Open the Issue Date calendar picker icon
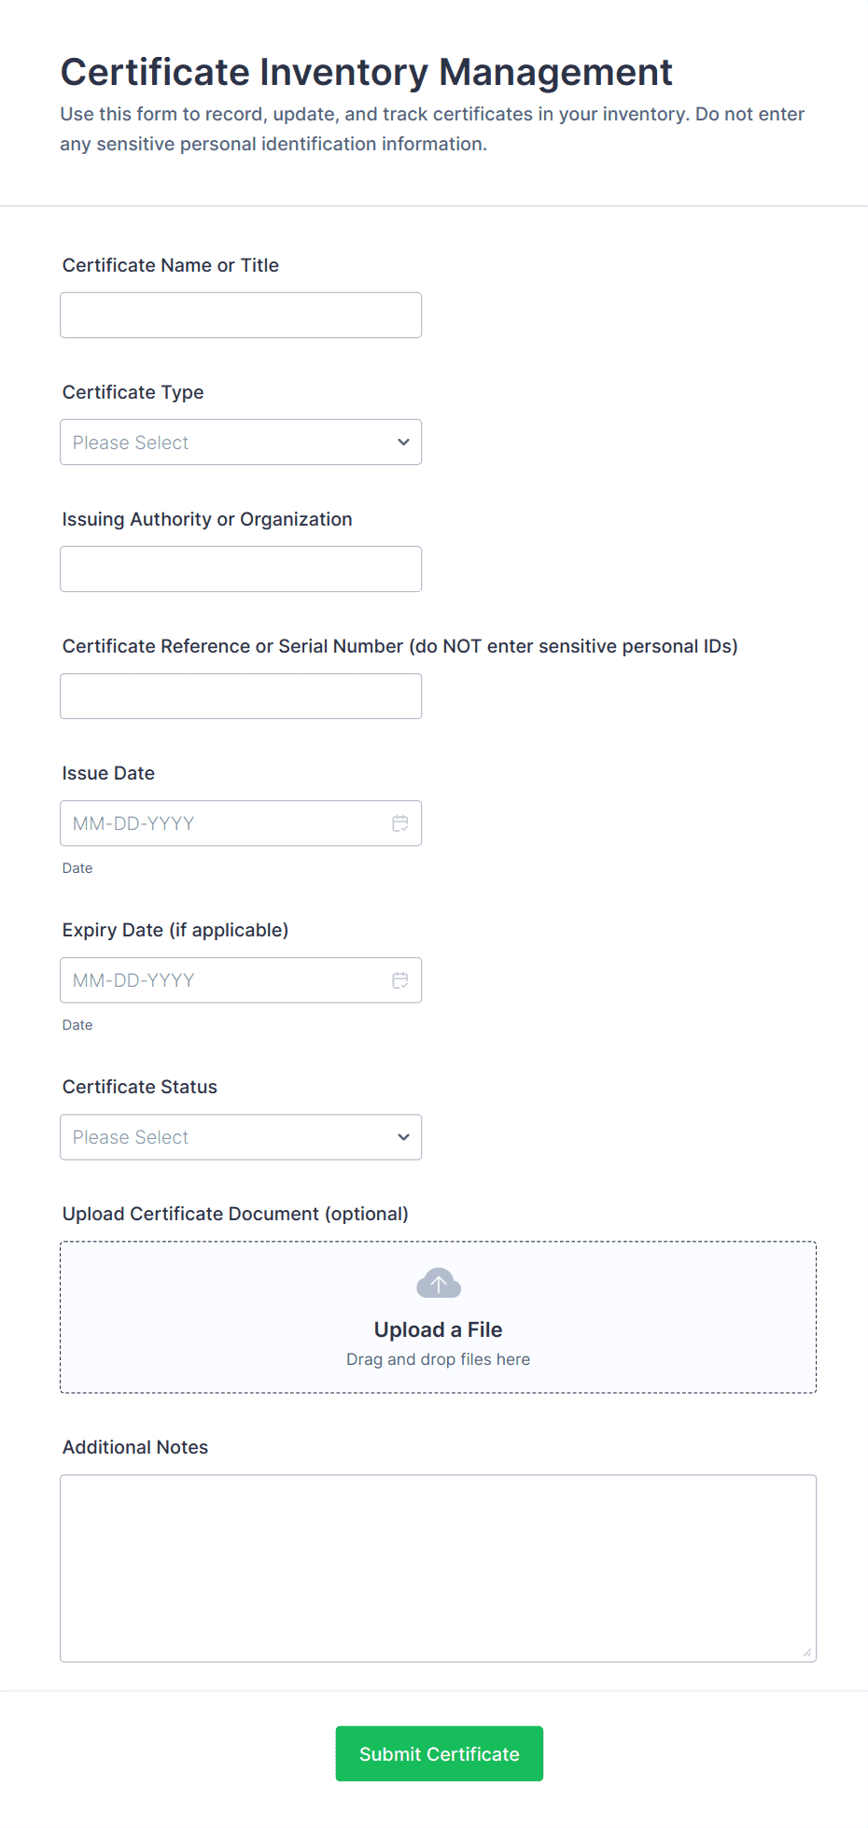Screen dimensions: 868x1828 (x=400, y=823)
